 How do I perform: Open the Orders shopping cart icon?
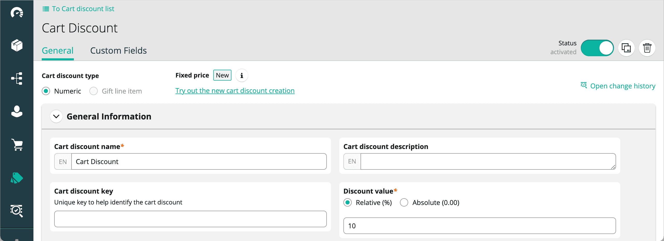17,145
